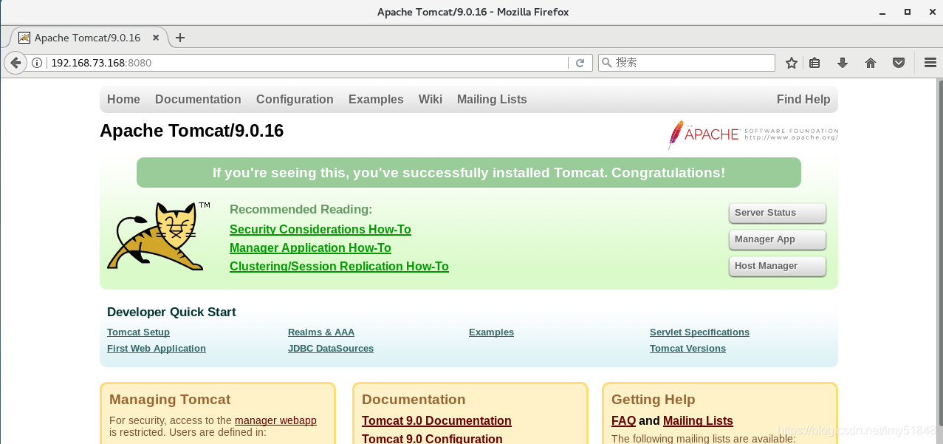This screenshot has height=444, width=943.
Task: Click the URL address field
Action: pos(309,63)
